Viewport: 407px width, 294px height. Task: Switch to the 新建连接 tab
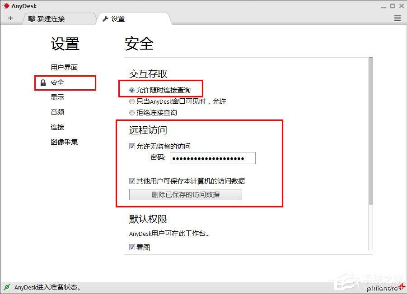(x=50, y=19)
